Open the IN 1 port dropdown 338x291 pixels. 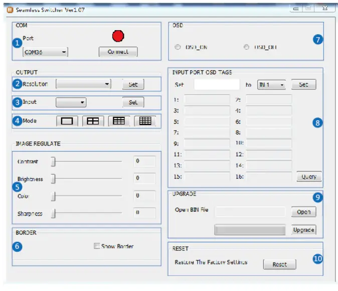[x=271, y=85]
